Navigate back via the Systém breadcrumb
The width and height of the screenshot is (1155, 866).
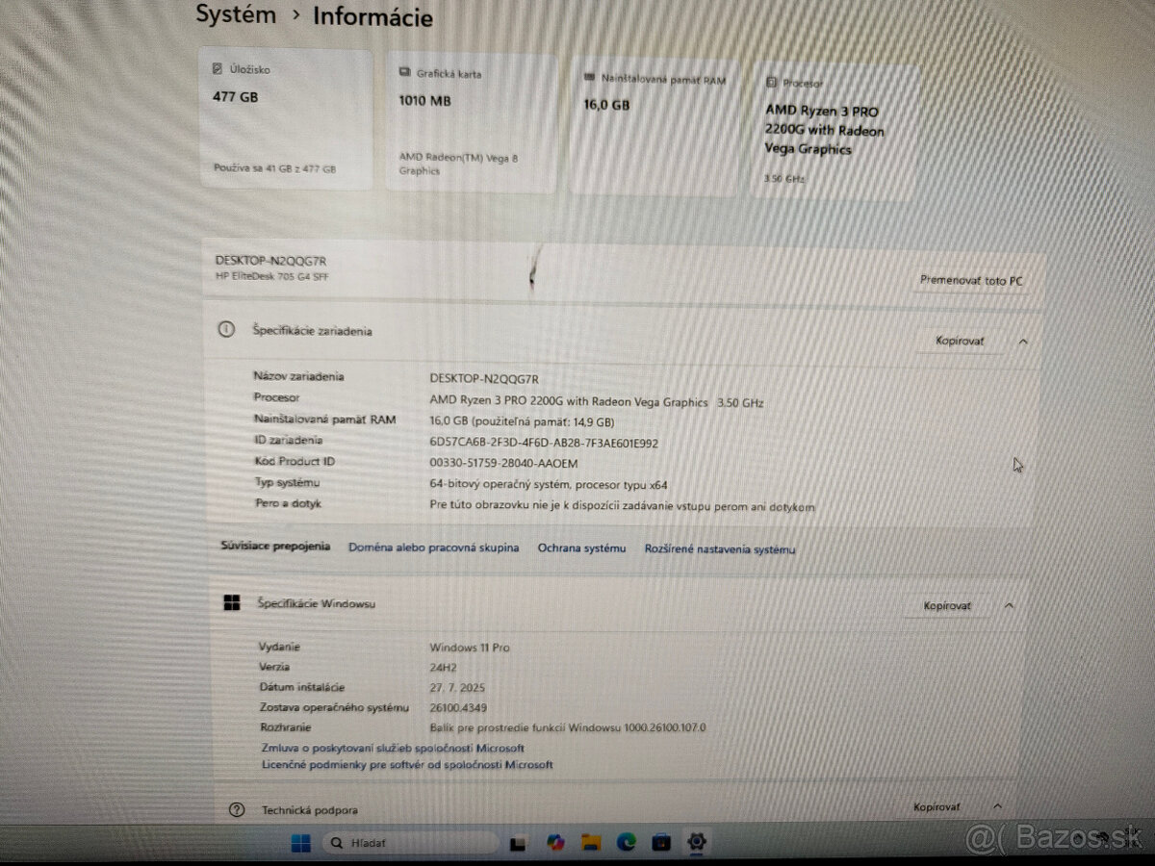click(x=236, y=14)
